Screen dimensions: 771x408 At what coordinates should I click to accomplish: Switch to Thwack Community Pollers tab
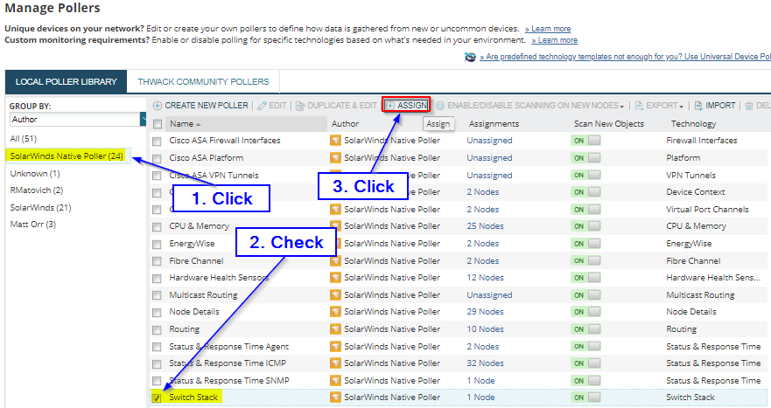tap(203, 81)
